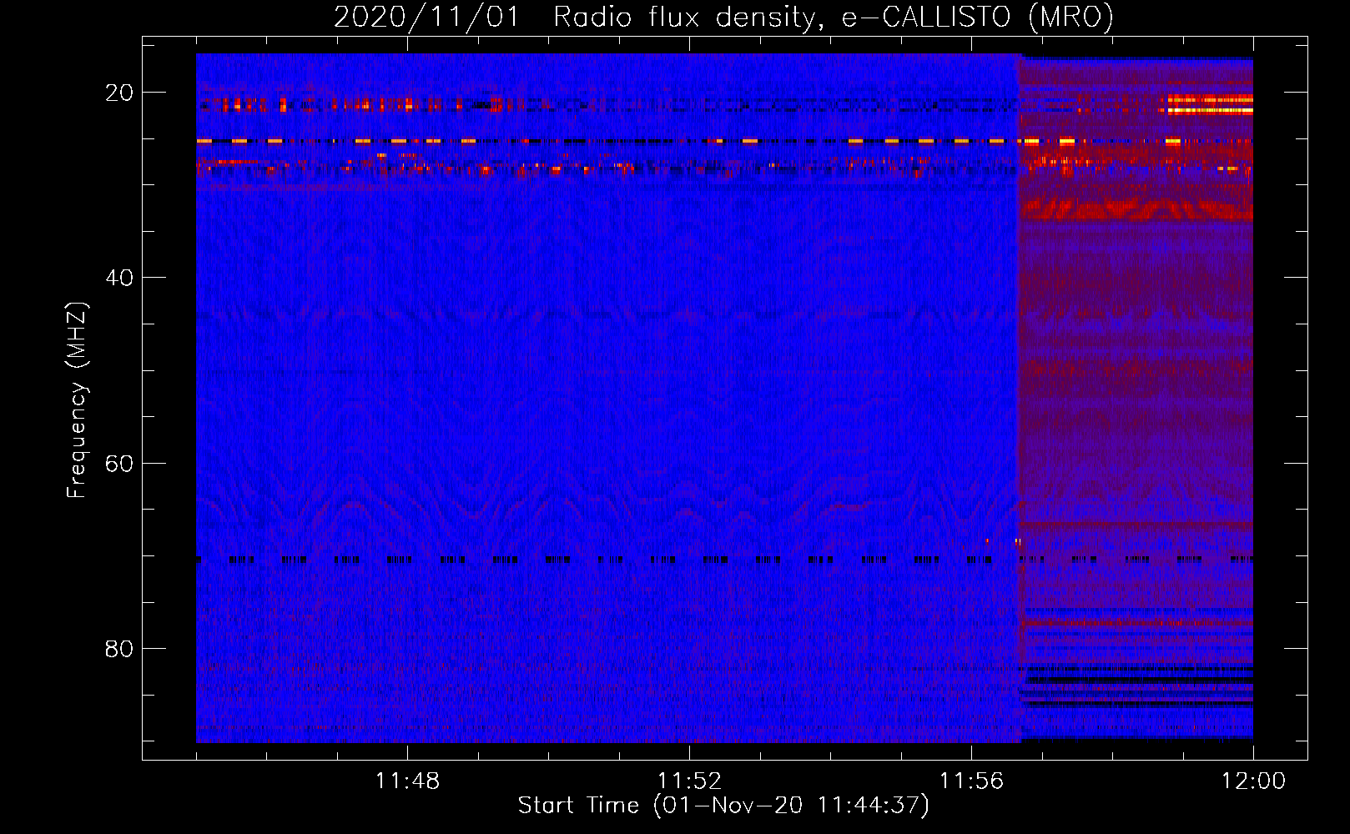
Task: Click the "Start Time (01-Nov-20 11:44:37)" label
Action: [723, 806]
